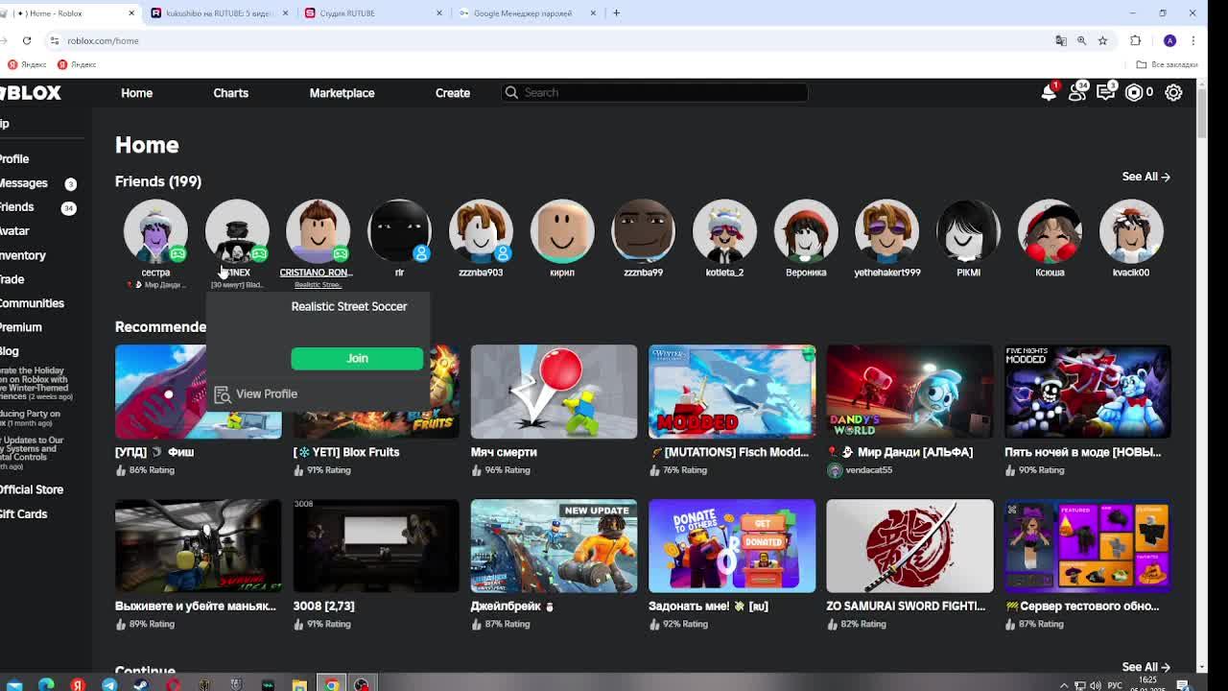The height and width of the screenshot is (691, 1228).
Task: Click View Profile in friend popup
Action: (x=267, y=393)
